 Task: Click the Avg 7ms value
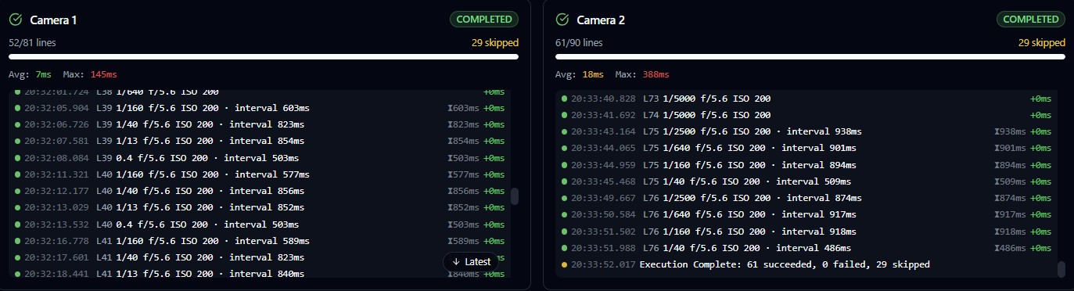(x=43, y=74)
